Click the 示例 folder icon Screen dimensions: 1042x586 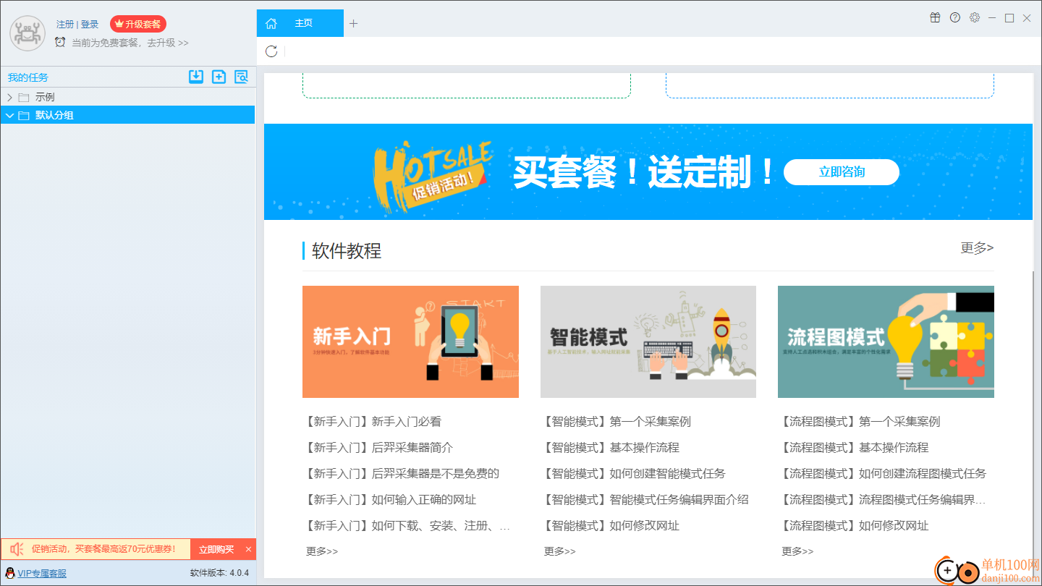click(24, 97)
